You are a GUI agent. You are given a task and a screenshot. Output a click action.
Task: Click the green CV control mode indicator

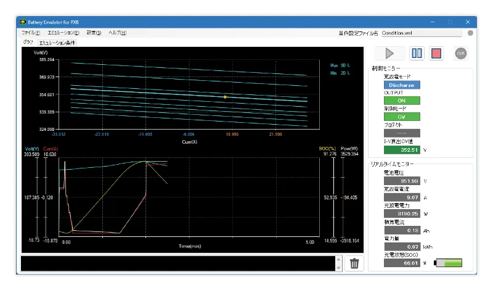[x=402, y=117]
